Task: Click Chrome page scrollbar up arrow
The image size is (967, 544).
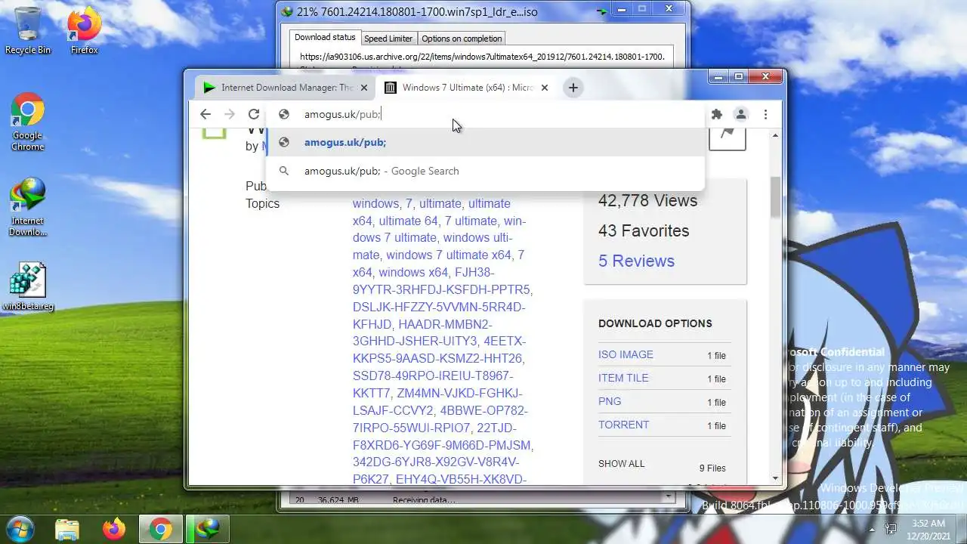Action: point(776,135)
